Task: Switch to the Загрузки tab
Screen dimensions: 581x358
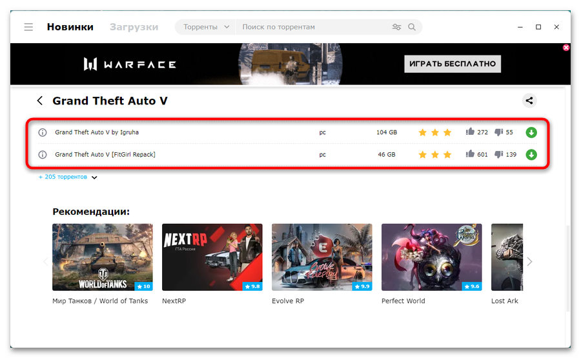Action: click(134, 27)
